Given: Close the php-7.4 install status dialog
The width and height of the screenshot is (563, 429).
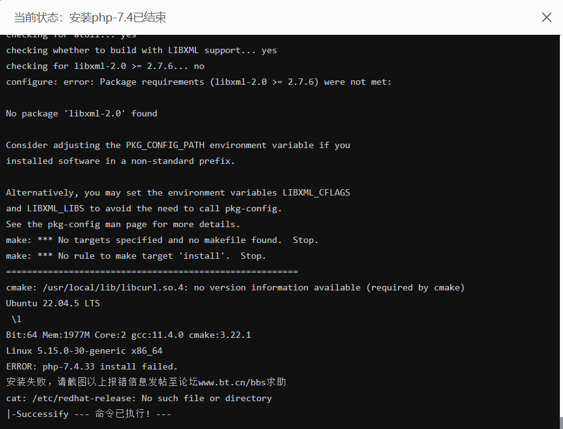Looking at the screenshot, I should [x=547, y=18].
